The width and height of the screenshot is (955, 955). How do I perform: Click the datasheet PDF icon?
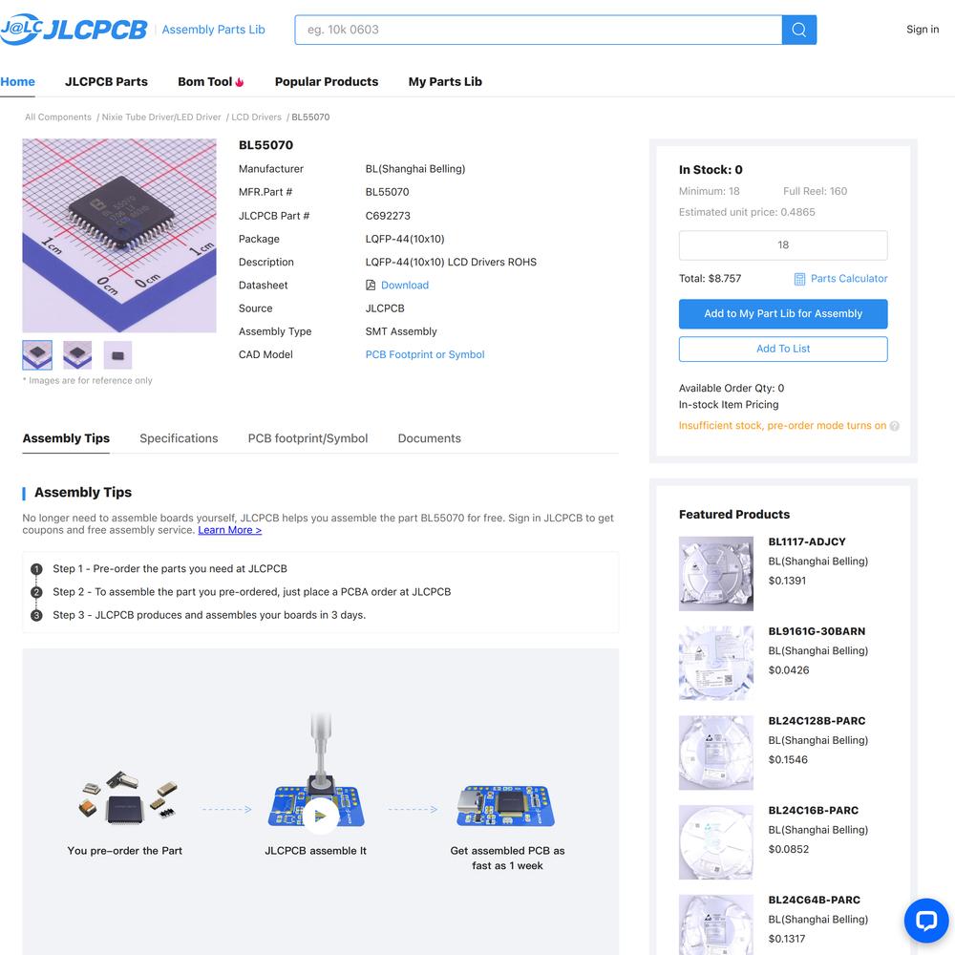pyautogui.click(x=371, y=285)
